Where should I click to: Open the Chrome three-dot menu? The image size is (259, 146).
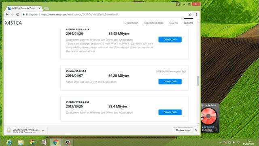(196, 15)
